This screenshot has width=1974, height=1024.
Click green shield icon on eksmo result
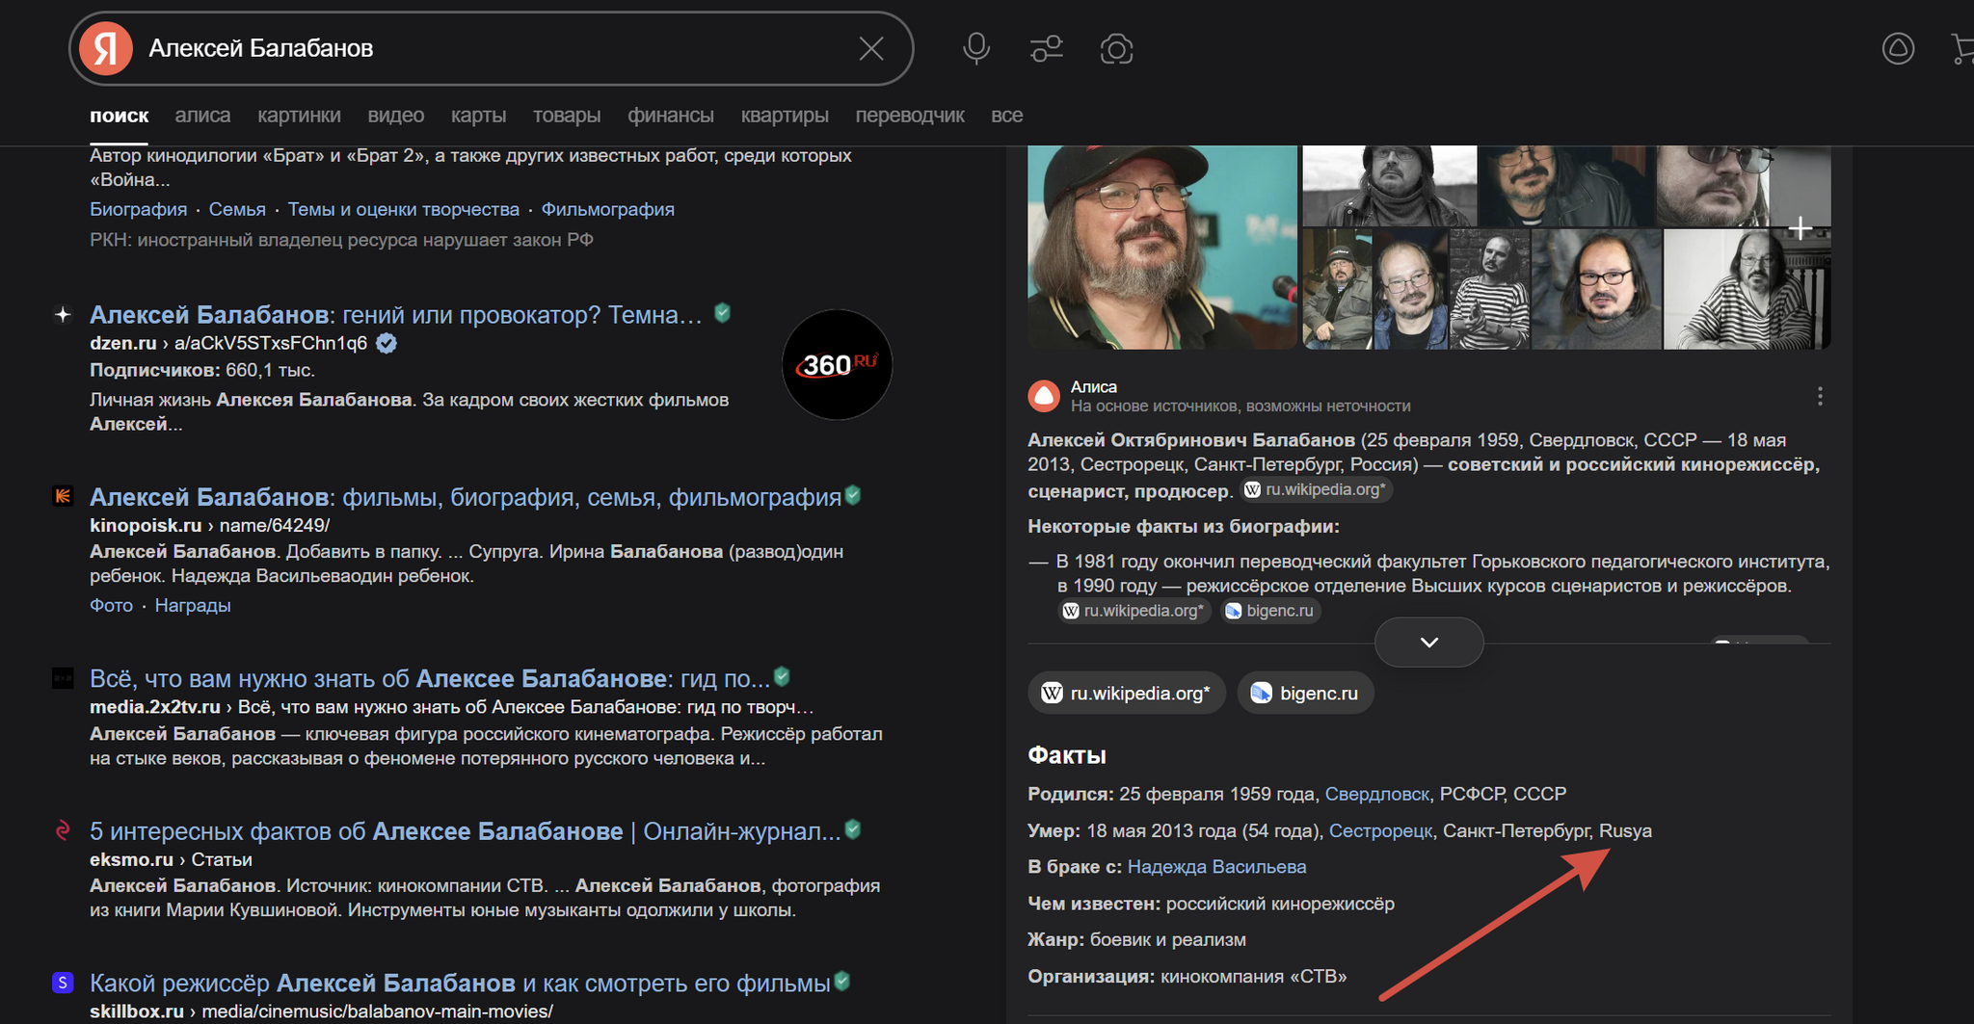(x=853, y=828)
